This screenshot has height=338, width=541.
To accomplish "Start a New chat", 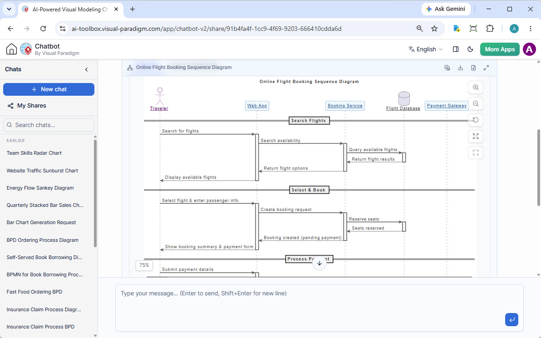I will pyautogui.click(x=49, y=89).
